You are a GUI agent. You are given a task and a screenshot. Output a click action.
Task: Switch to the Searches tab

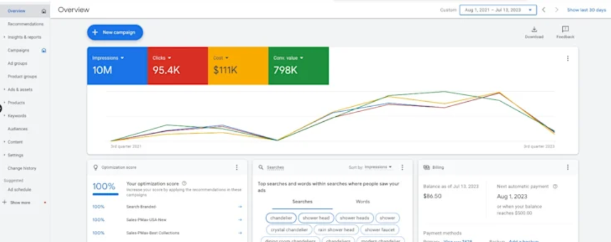(x=302, y=202)
